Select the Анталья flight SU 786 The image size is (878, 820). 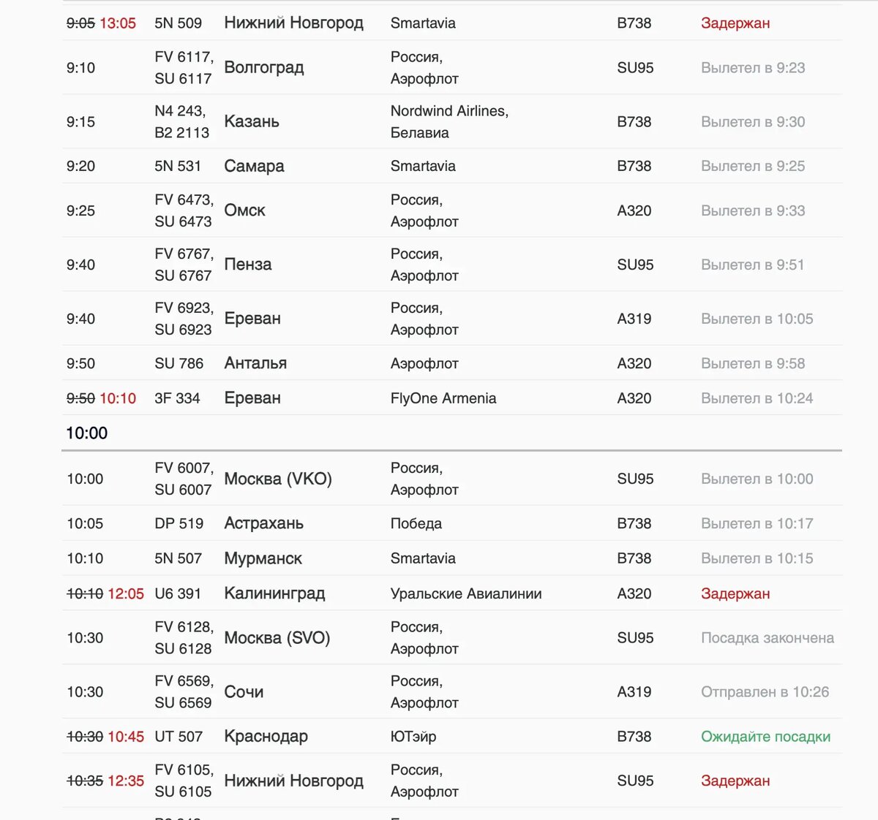click(x=452, y=363)
